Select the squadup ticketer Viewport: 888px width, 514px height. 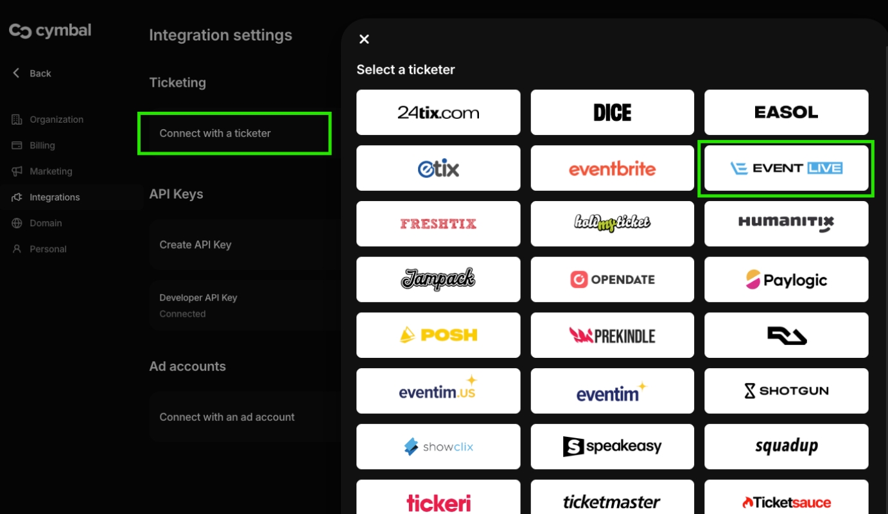(786, 447)
